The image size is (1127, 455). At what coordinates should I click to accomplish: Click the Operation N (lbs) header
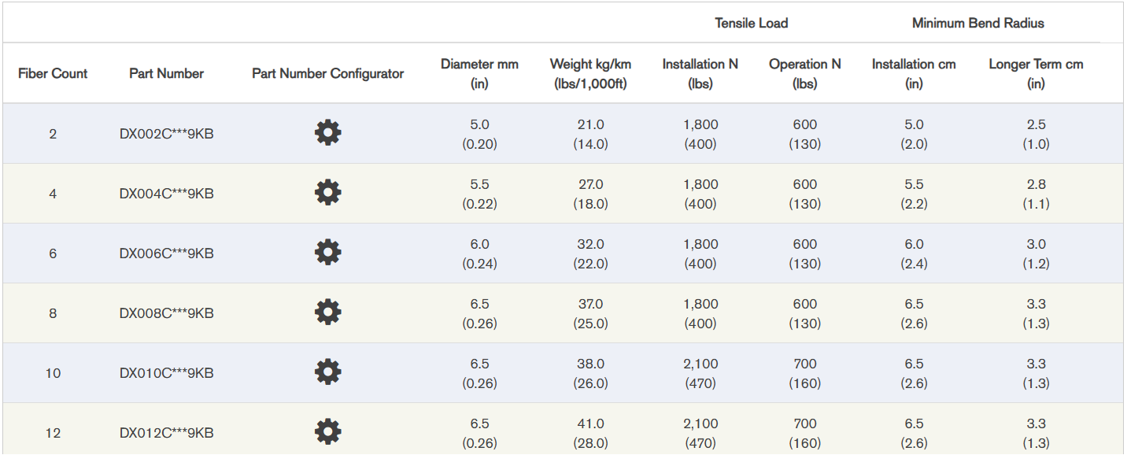pyautogui.click(x=804, y=73)
